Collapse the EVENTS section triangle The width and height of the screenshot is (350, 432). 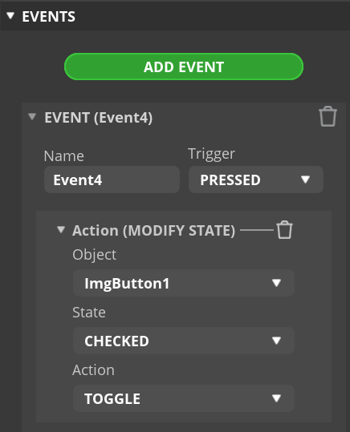pyautogui.click(x=10, y=16)
